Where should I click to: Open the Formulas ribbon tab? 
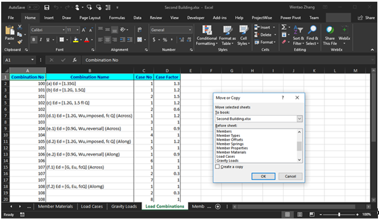117,18
